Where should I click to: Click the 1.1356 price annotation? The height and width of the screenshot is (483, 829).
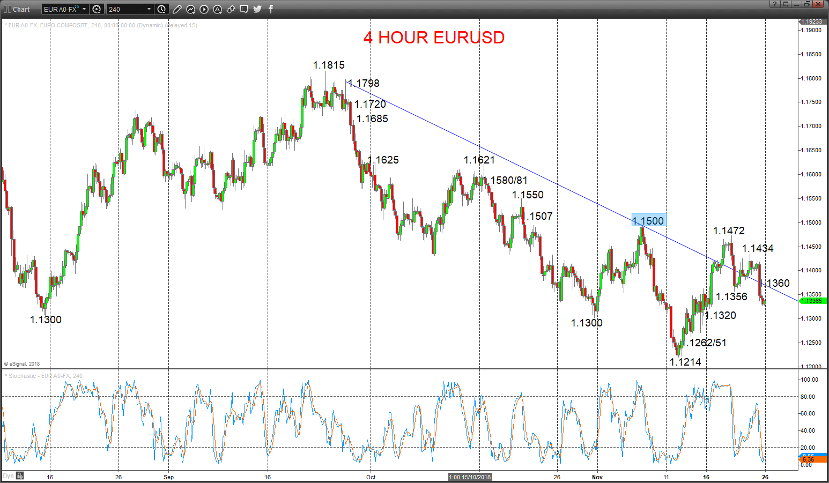[731, 296]
